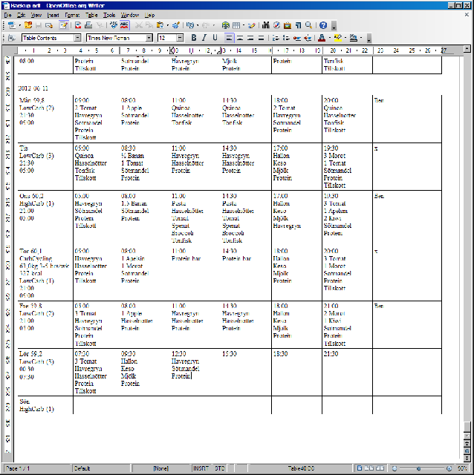Toggle STD selection mode in status bar

(x=219, y=468)
